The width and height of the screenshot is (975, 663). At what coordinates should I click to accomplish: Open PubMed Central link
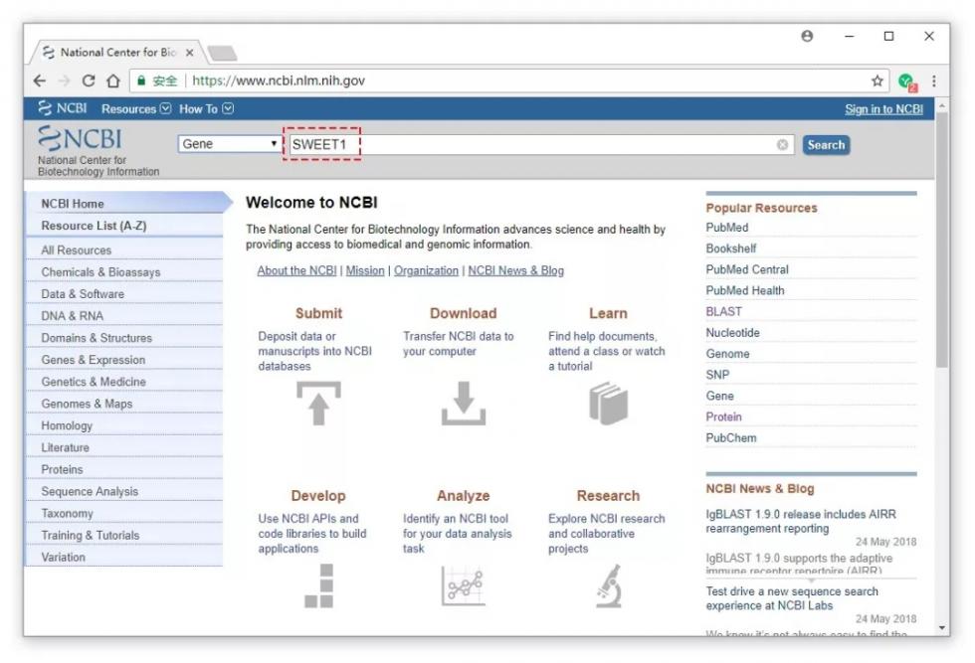pos(747,269)
